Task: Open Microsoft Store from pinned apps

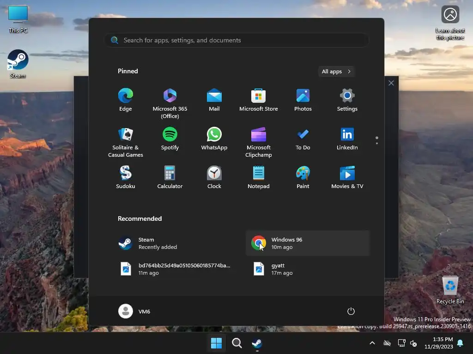Action: pos(259,100)
